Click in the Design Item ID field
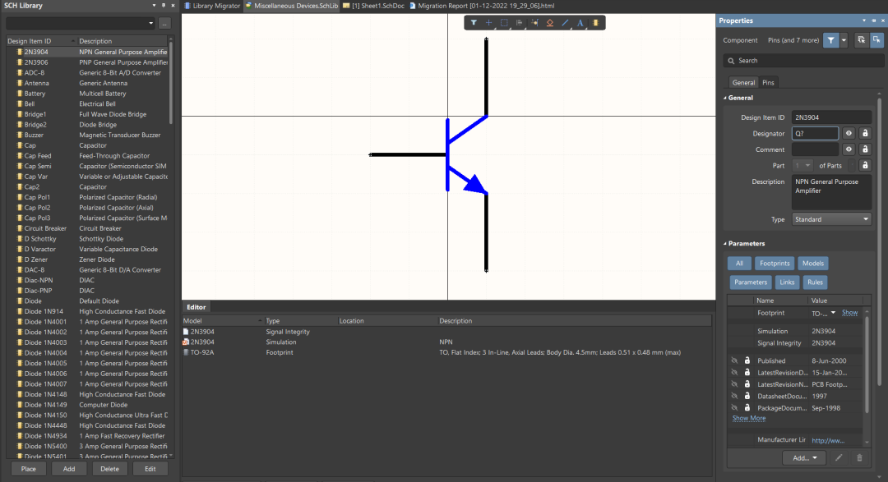The image size is (888, 482). coord(831,117)
